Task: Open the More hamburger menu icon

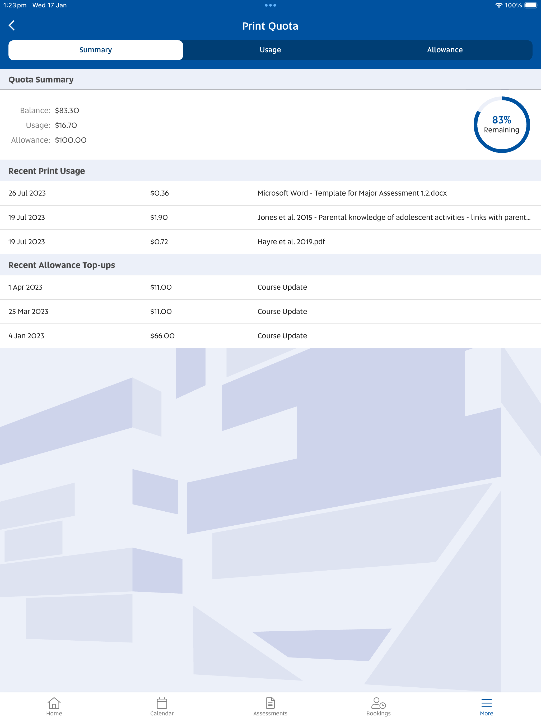Action: [486, 703]
